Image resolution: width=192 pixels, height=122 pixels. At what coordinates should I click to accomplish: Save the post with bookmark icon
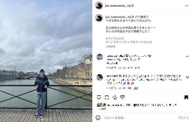pos(186,97)
